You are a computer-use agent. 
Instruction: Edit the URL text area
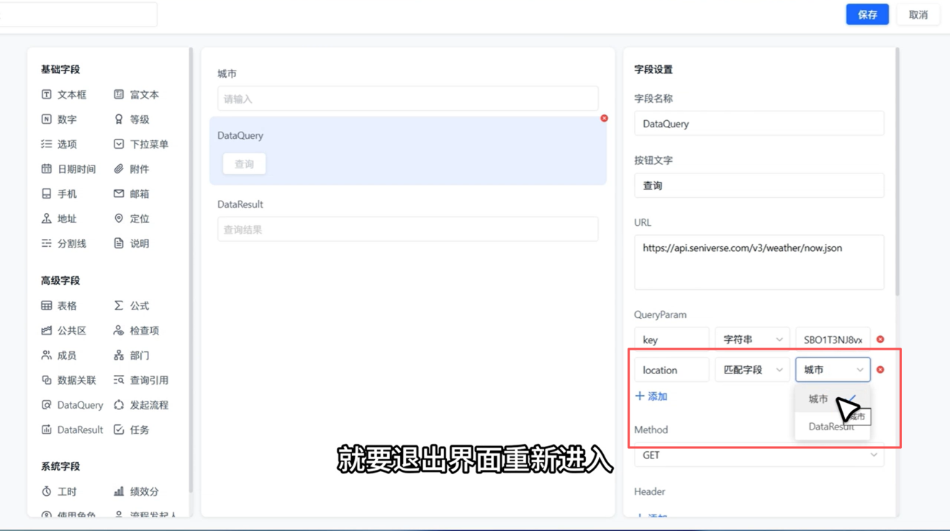tap(759, 263)
